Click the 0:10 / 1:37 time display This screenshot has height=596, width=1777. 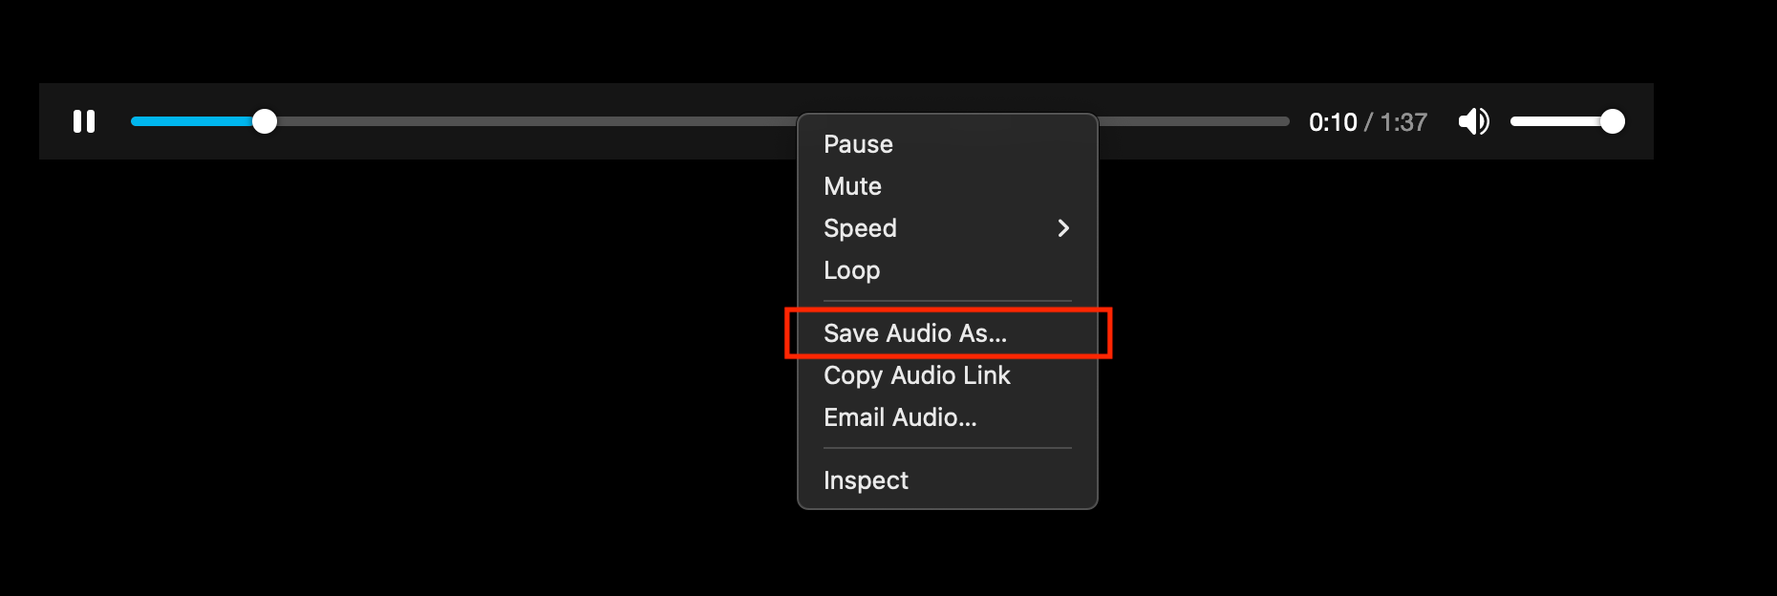(1368, 122)
